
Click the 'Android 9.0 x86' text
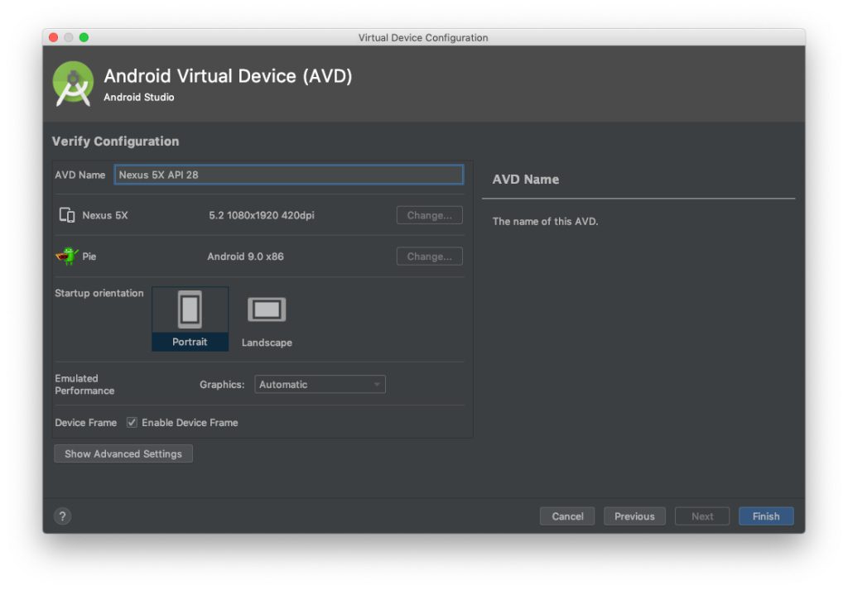tap(245, 256)
